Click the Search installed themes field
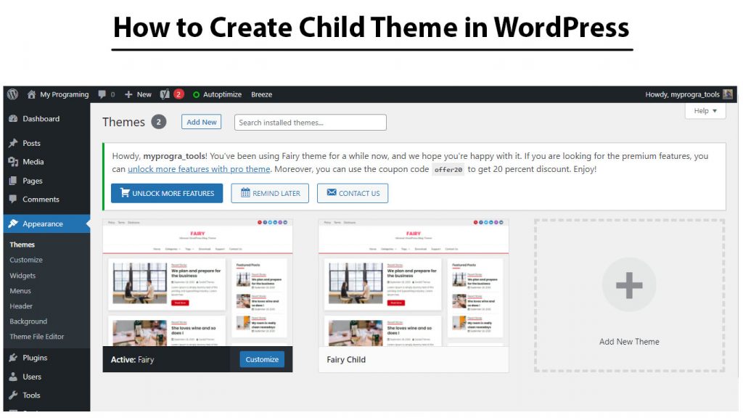This screenshot has width=743, height=418. coord(311,123)
